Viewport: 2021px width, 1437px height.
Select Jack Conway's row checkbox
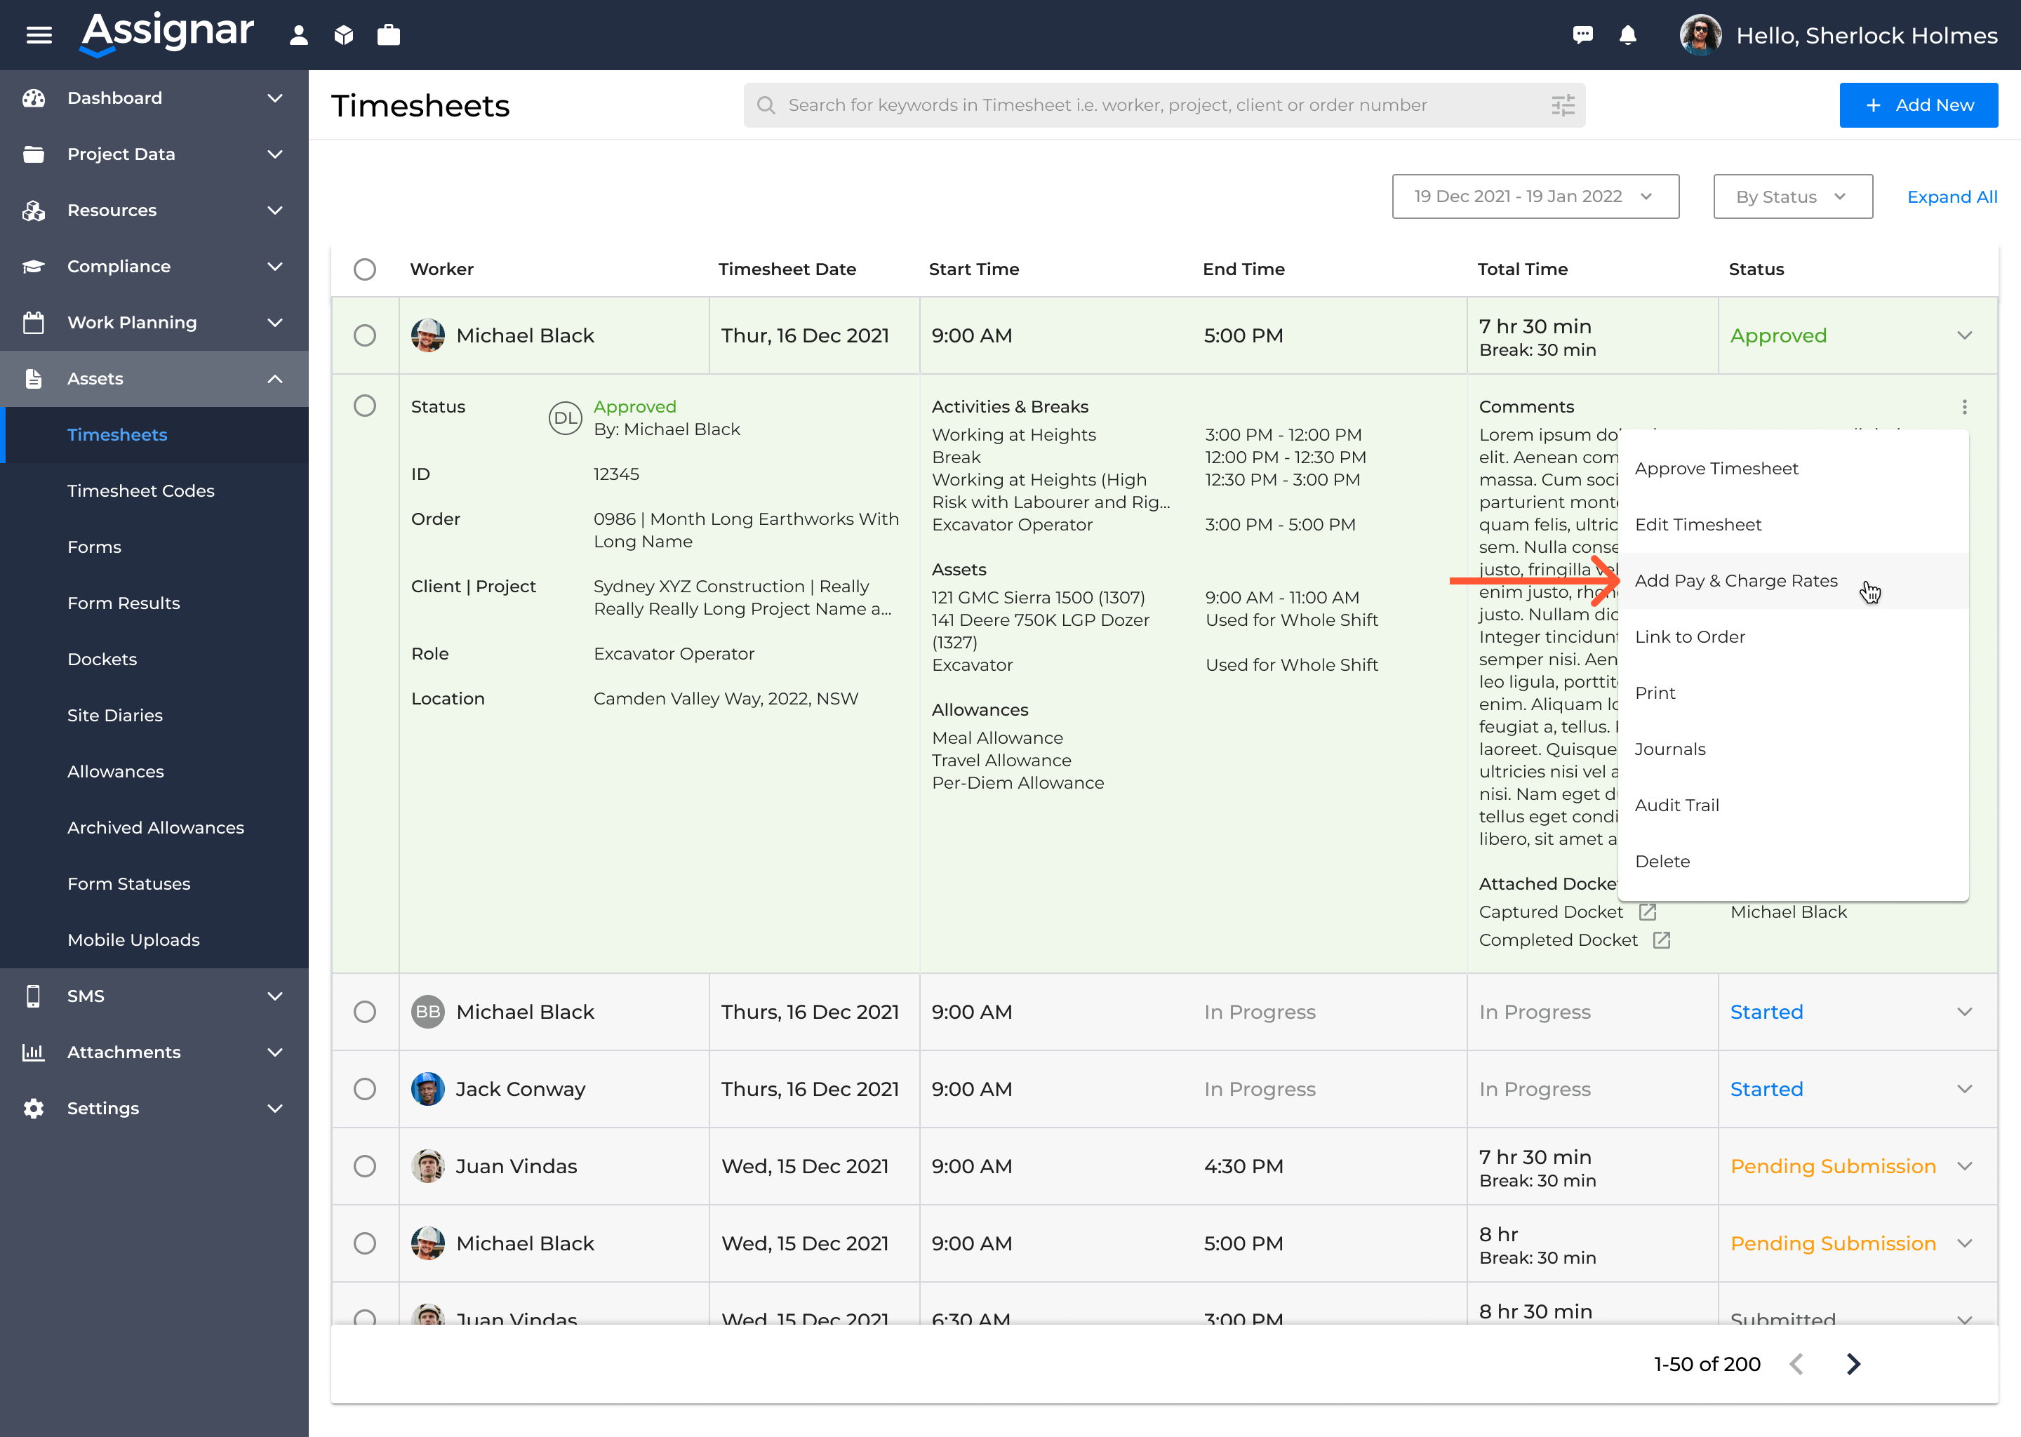click(365, 1089)
